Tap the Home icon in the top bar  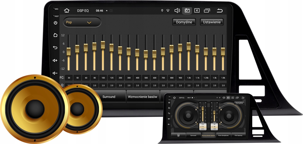[67, 11]
